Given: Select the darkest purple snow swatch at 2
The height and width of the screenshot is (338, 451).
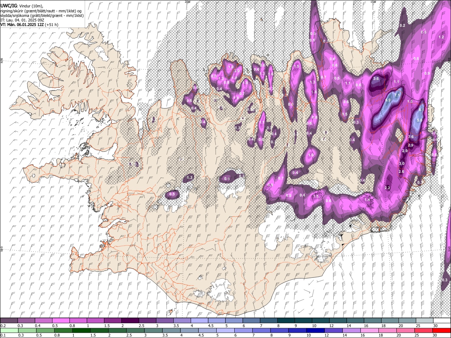Looking at the screenshot, I should click(x=130, y=321).
